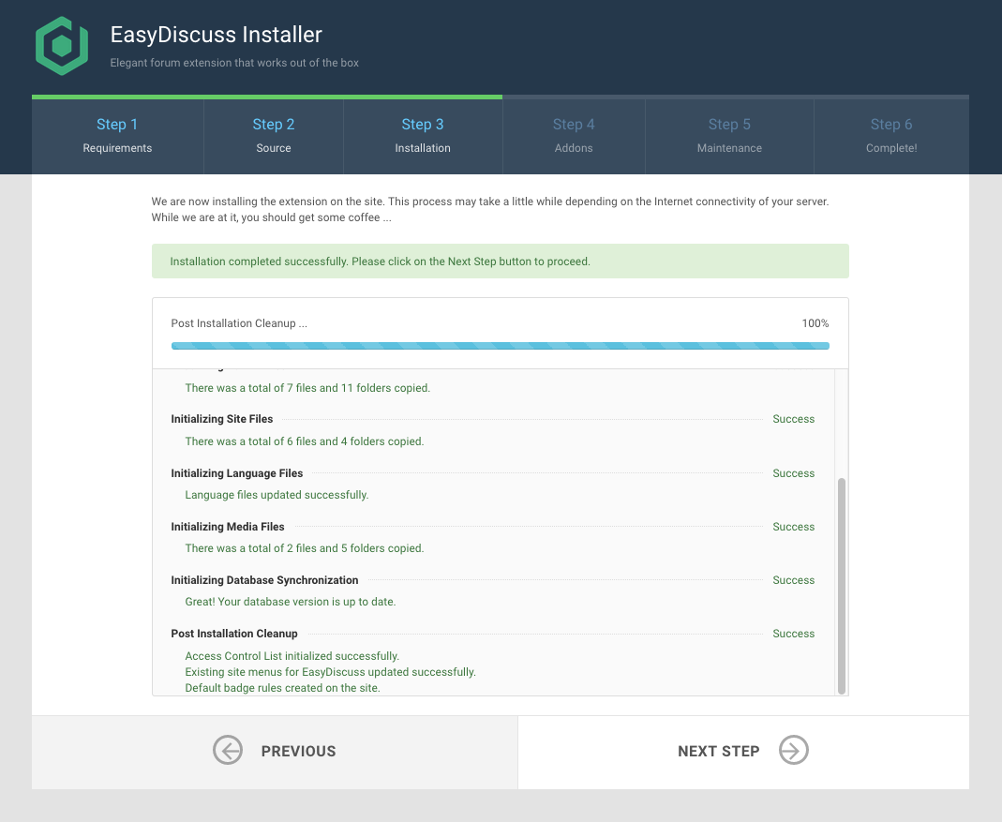Click the green 'Installation completed successfully' alert
Image resolution: width=1002 pixels, height=822 pixels.
point(501,261)
